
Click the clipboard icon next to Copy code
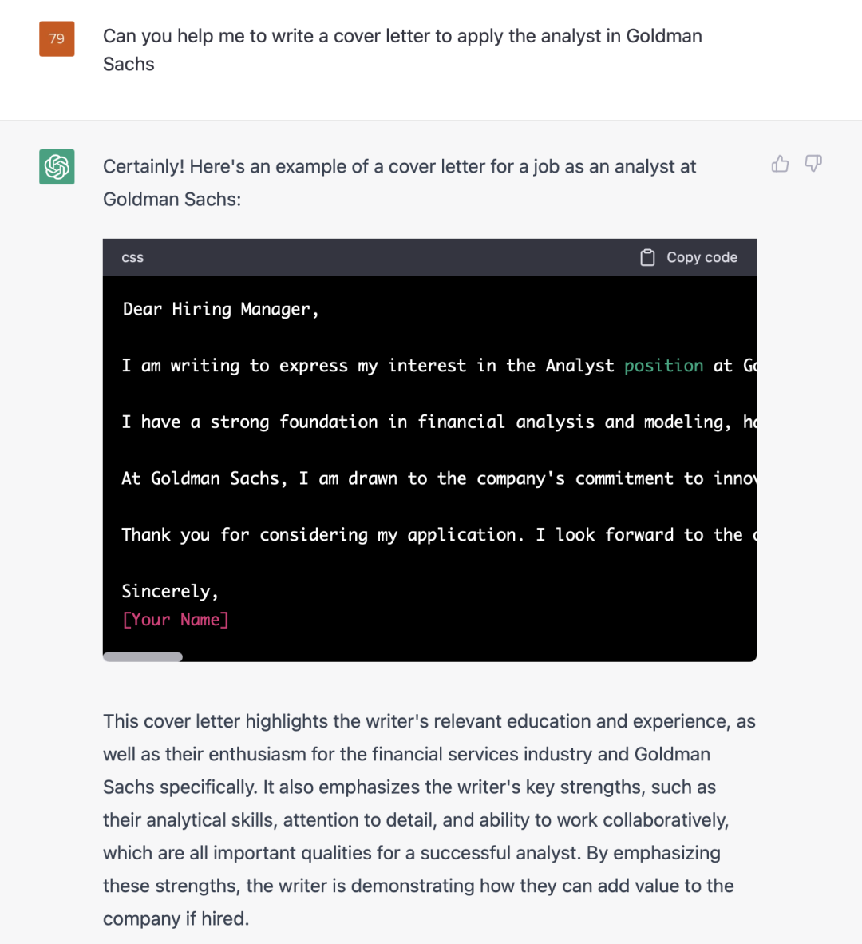click(x=647, y=258)
